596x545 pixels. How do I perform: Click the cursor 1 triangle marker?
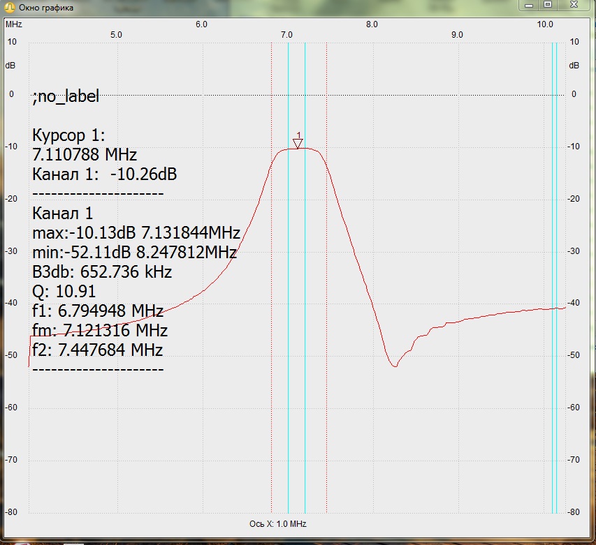[298, 144]
